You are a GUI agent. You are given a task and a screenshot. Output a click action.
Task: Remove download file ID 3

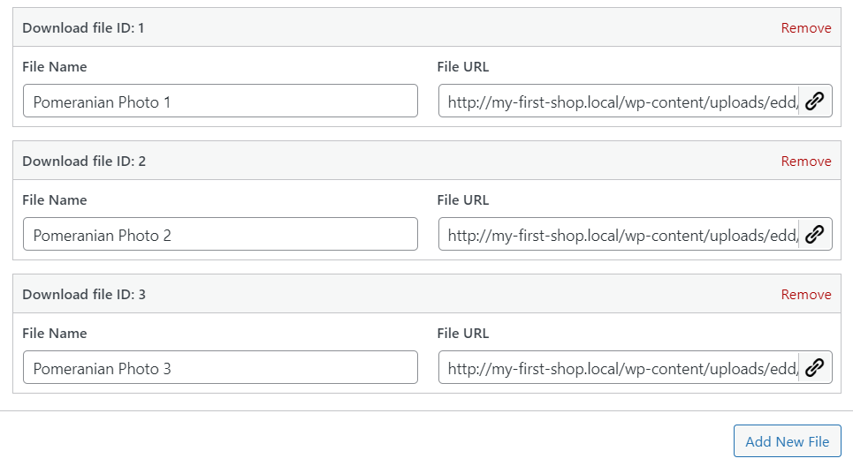pyautogui.click(x=805, y=295)
